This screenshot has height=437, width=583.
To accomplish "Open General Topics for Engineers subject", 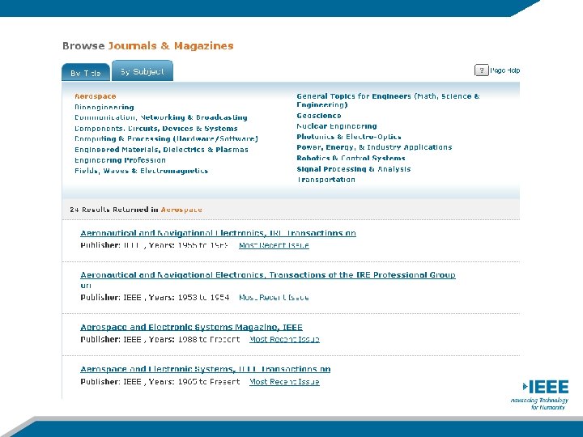I will point(388,100).
